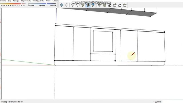Screen dimensions: 183x103
Task: Click the Полдень label on time slider
Action: [x=42, y=5]
